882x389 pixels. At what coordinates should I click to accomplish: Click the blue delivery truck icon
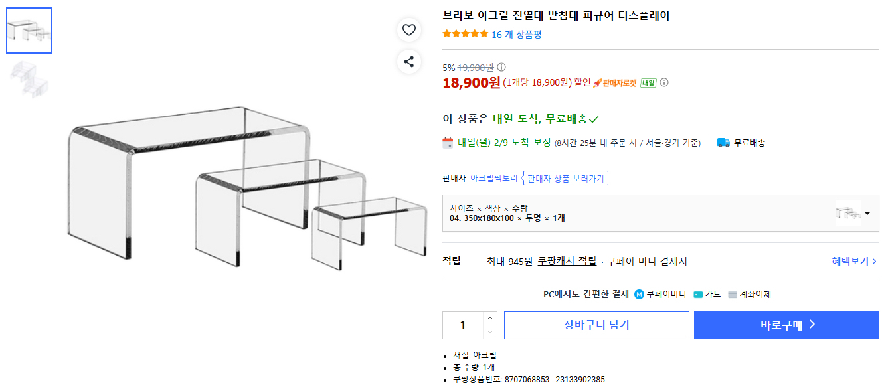click(x=723, y=143)
